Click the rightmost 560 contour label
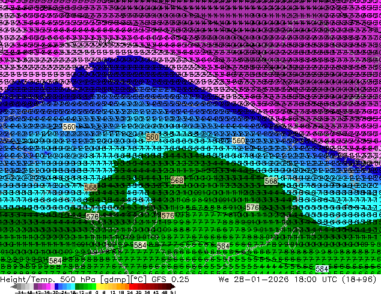This screenshot has width=381, height=294. point(239,140)
